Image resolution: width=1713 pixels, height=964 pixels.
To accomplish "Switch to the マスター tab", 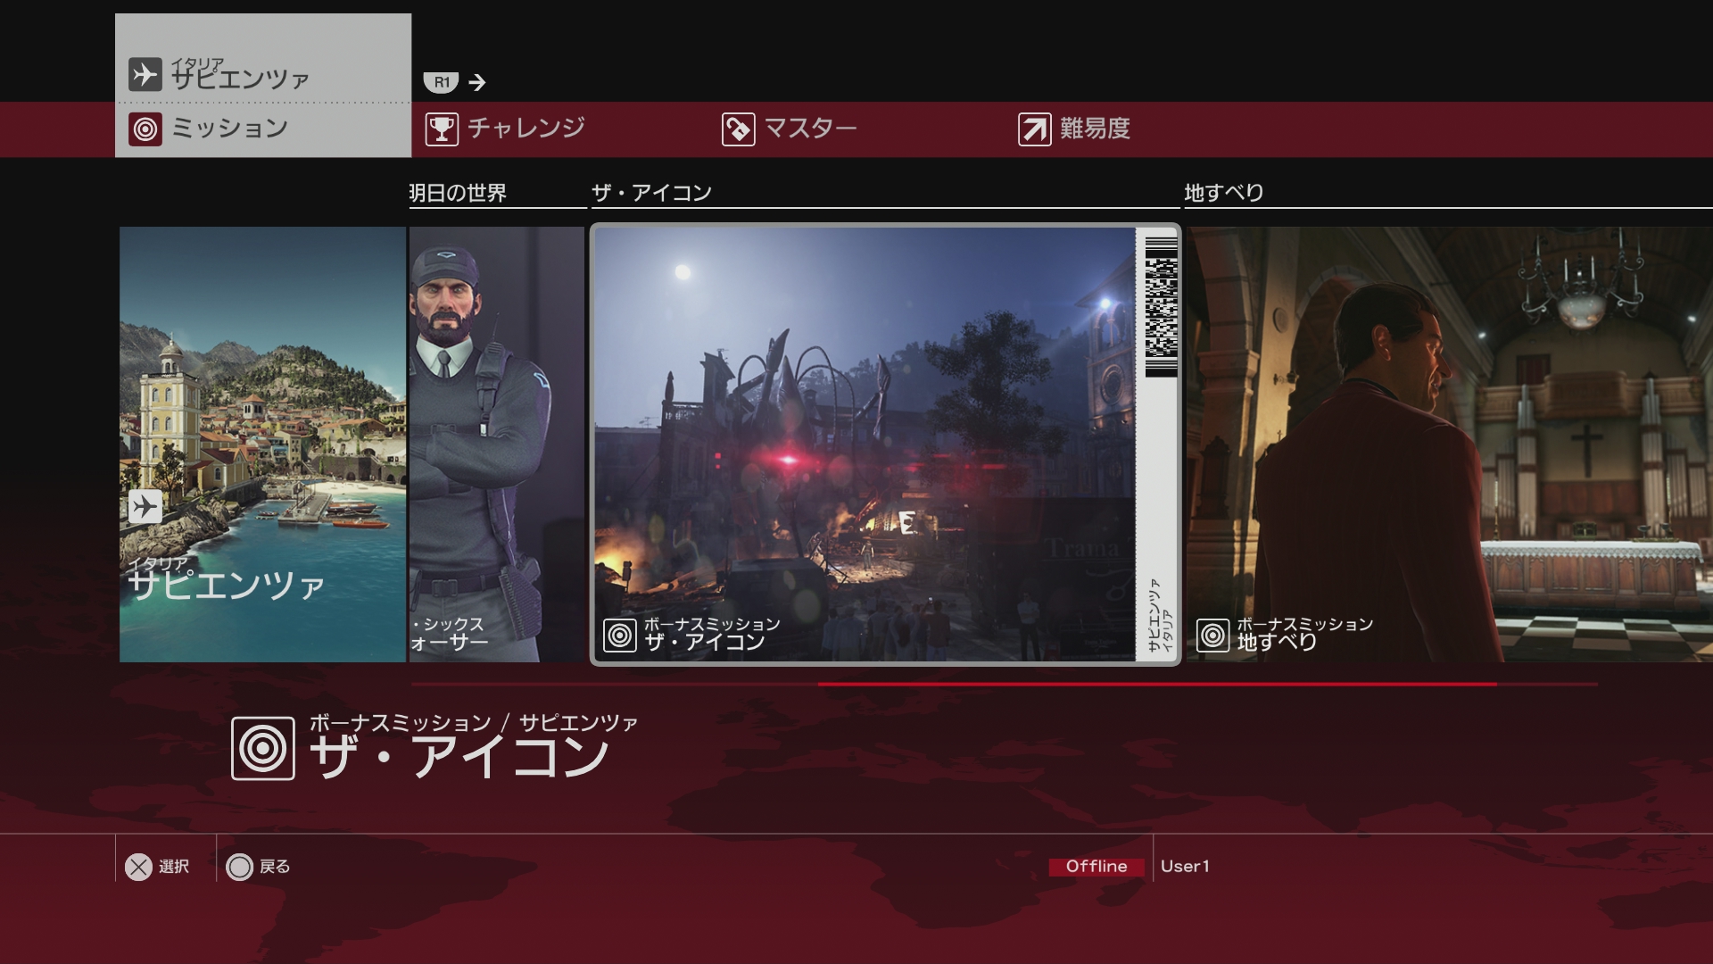I will [x=810, y=129].
